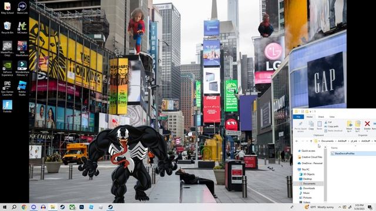Open the Photoshop icon in taskbar
Screen dimensions: 376x211
click(x=82, y=207)
